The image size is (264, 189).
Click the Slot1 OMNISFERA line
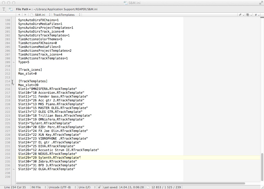48,89
